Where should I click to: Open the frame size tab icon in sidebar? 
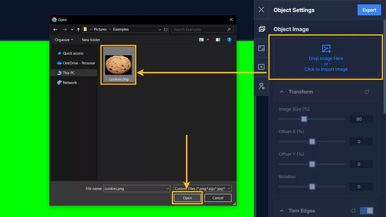261,48
